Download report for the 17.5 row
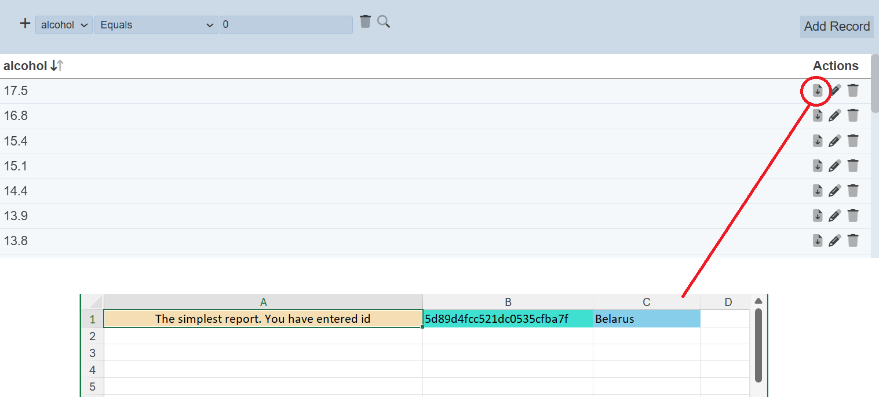The image size is (879, 397). 818,90
